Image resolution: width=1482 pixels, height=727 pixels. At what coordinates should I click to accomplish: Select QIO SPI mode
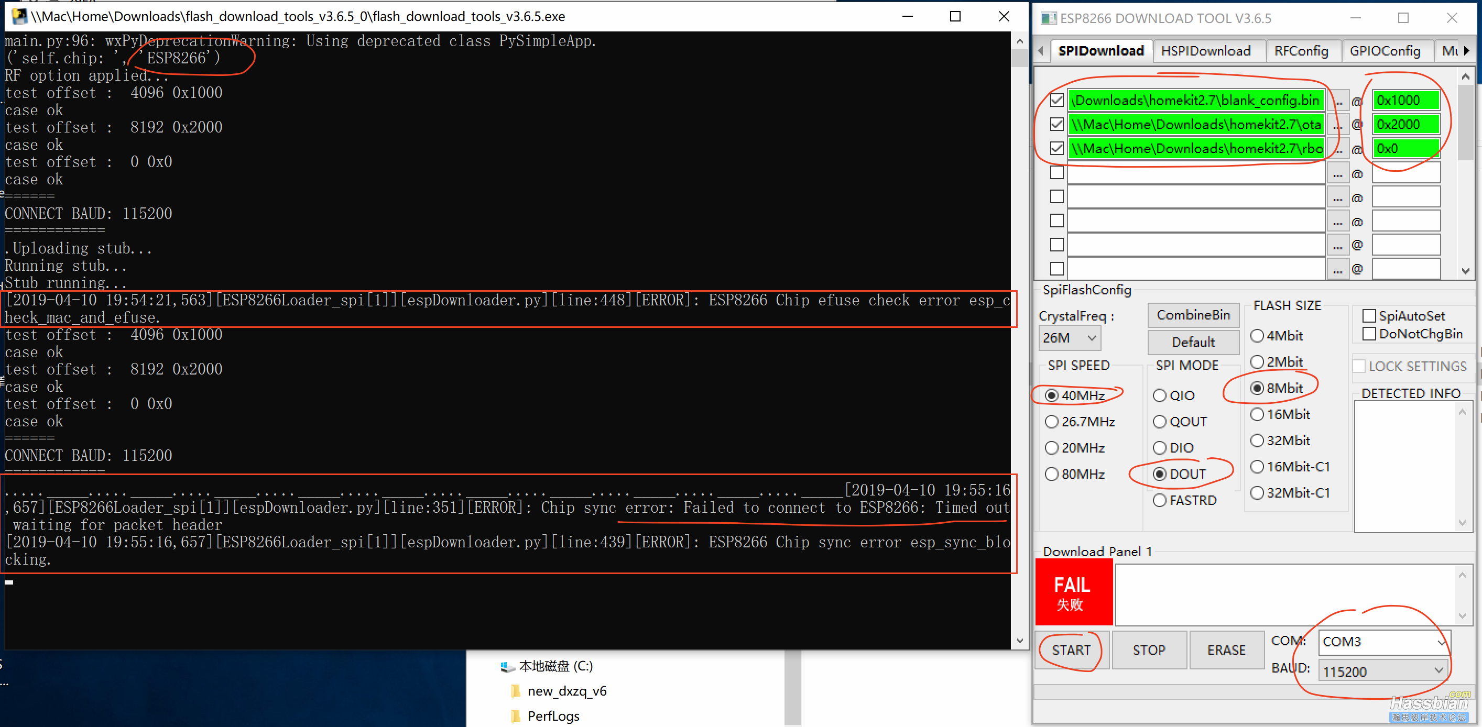1174,395
